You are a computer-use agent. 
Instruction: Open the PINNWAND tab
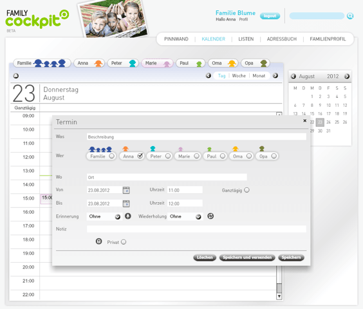click(x=176, y=39)
